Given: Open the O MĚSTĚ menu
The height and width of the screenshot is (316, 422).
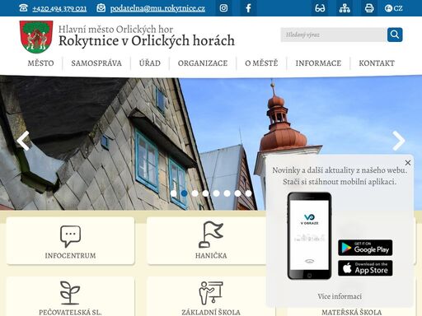Looking at the screenshot, I should [x=261, y=63].
